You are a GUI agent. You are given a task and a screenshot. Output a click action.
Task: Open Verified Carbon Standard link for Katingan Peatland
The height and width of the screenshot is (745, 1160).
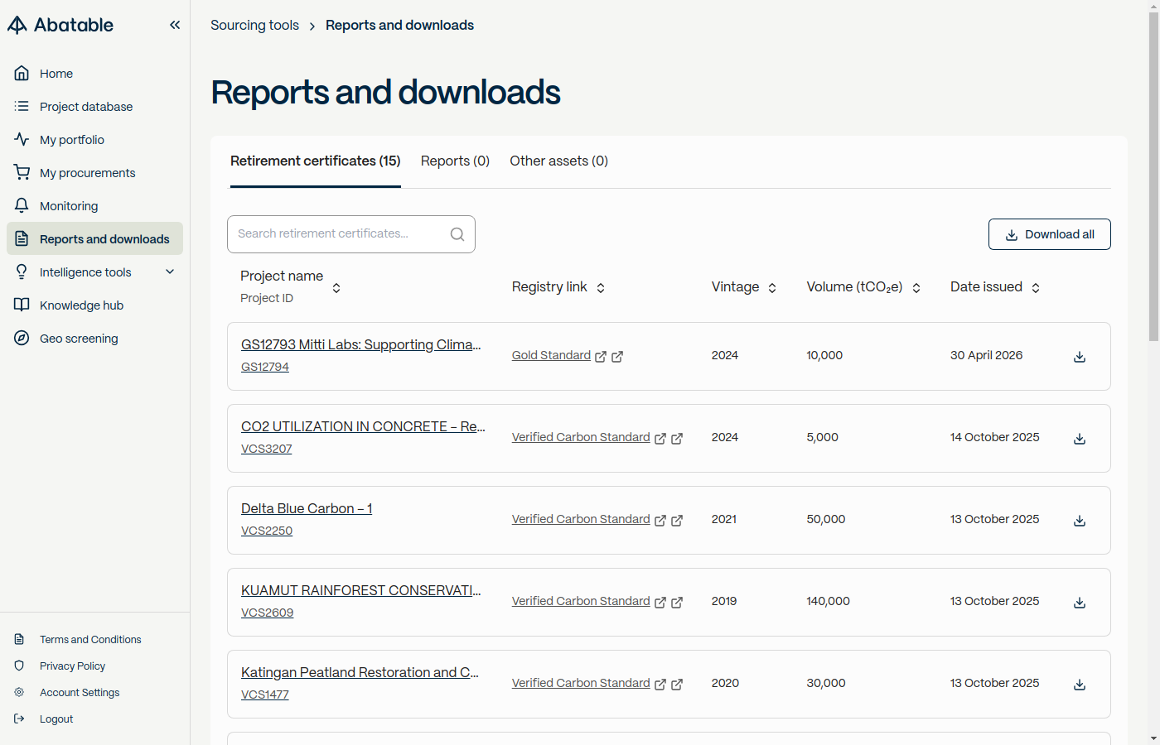(x=581, y=683)
